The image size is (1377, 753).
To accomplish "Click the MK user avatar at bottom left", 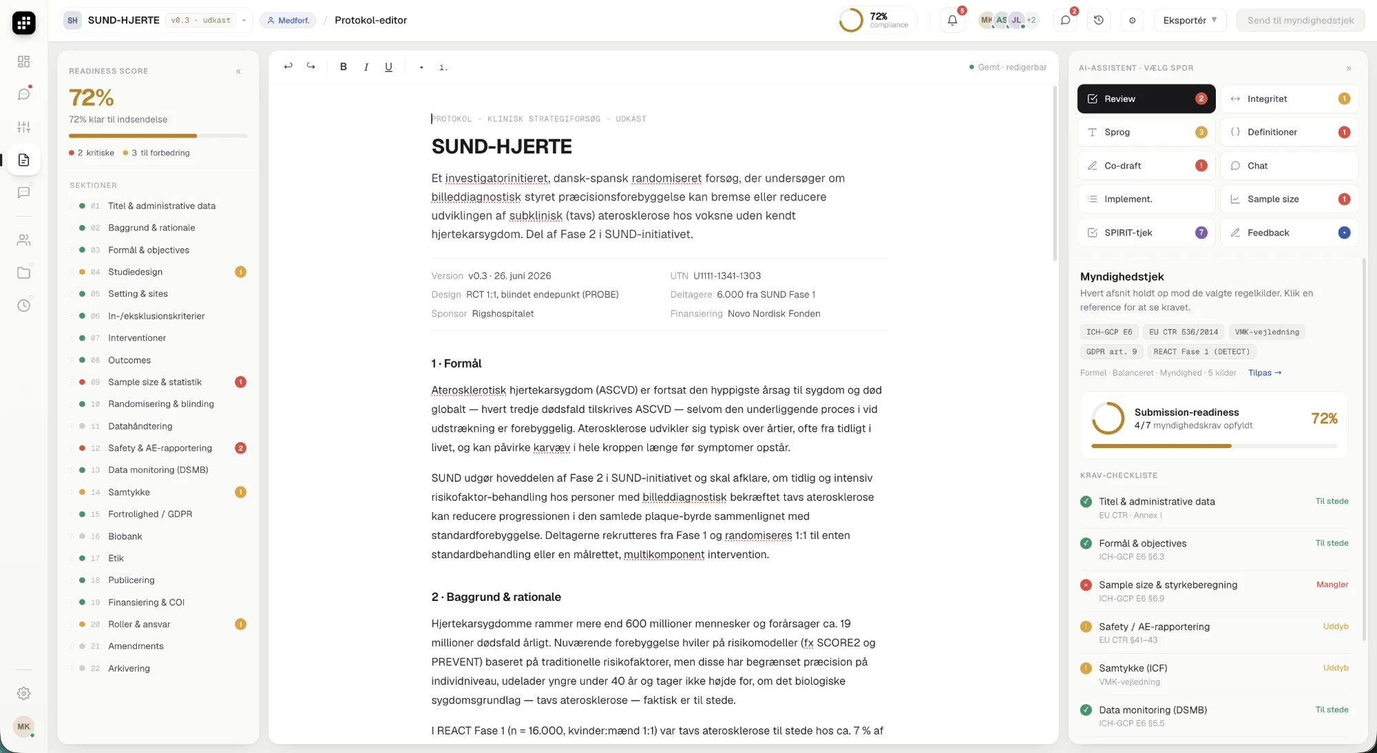I will click(x=23, y=726).
